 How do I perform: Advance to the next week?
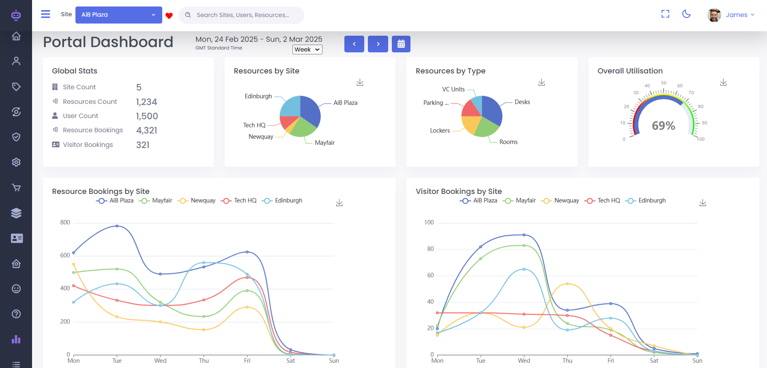(x=378, y=44)
